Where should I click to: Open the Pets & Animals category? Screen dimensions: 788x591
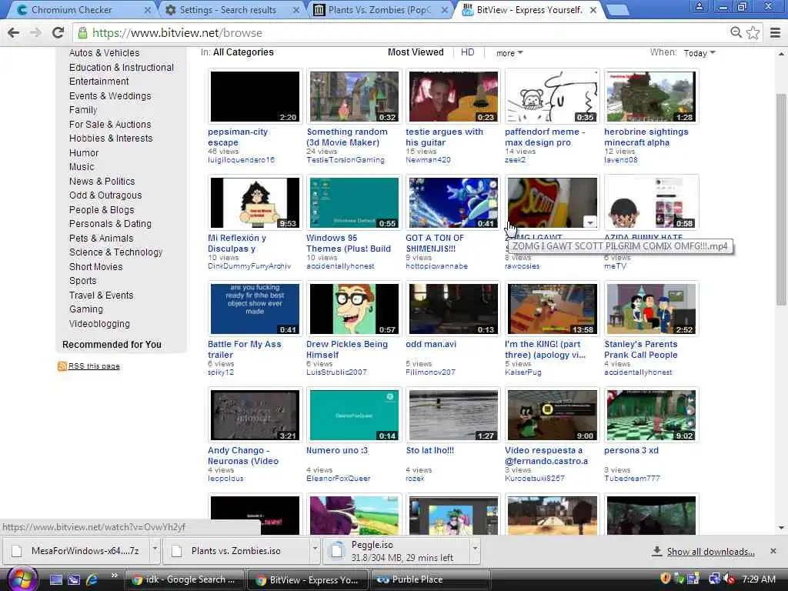pos(101,239)
